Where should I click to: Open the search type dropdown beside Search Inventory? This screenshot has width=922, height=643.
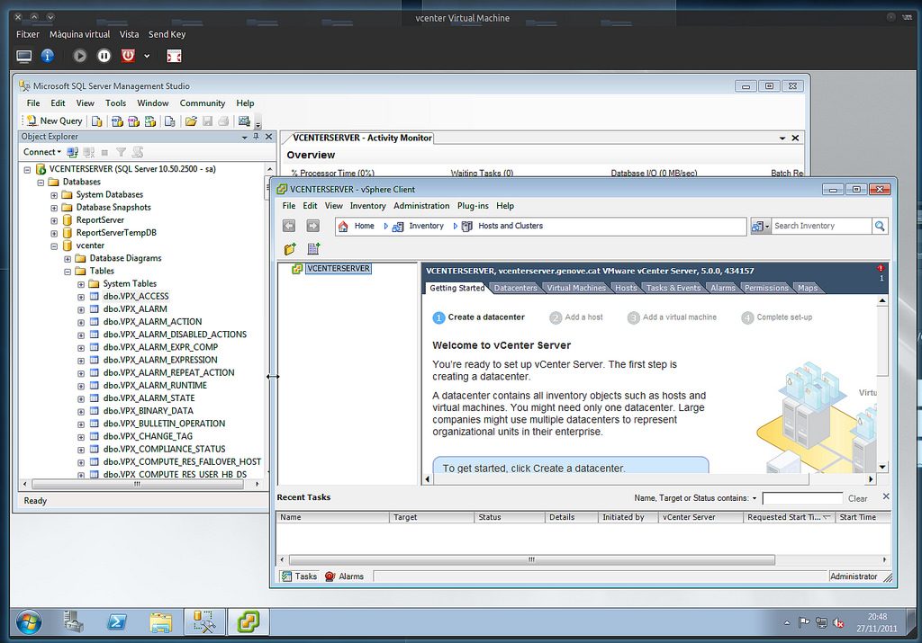click(760, 226)
